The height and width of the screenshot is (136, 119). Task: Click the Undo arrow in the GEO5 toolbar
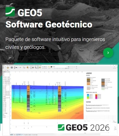[x=16, y=68]
